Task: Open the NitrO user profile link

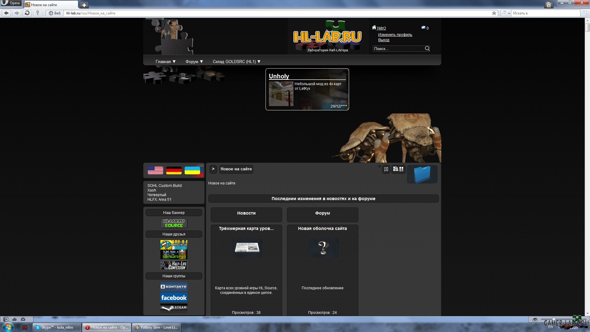Action: tap(381, 28)
